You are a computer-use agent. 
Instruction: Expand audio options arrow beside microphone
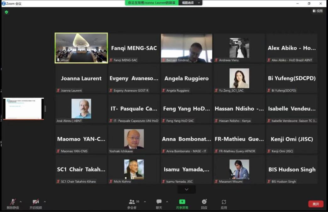[x=21, y=202]
